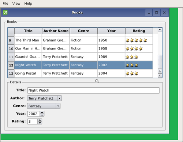The image size is (183, 142).
Task: Open the Help menu
Action: pyautogui.click(x=28, y=4)
